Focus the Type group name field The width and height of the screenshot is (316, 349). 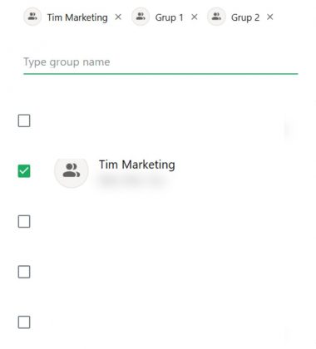(160, 62)
